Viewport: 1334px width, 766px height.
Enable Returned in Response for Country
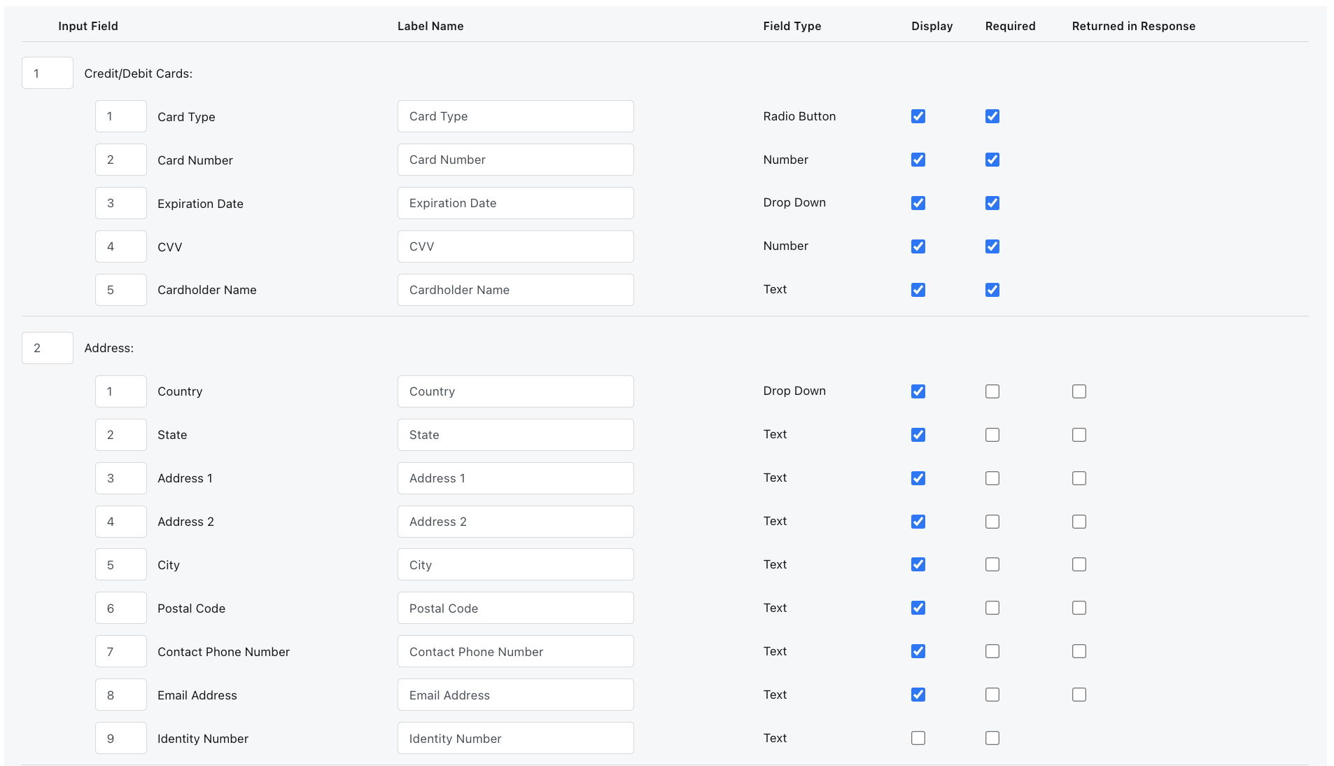coord(1079,391)
